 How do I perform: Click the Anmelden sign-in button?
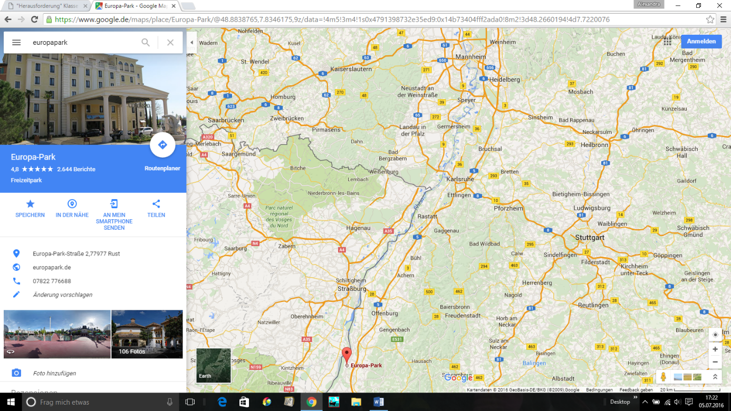pos(701,42)
